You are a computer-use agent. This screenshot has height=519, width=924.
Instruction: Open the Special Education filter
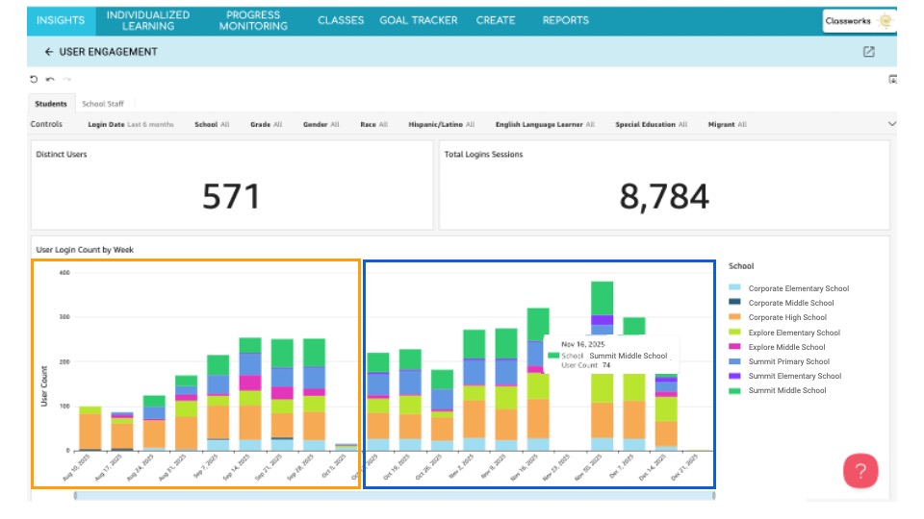[x=651, y=124]
